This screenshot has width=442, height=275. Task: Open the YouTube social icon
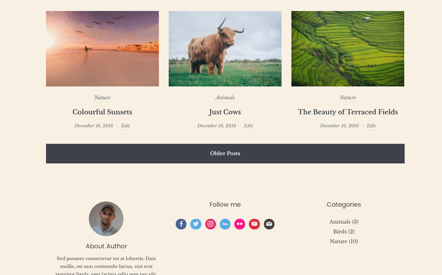click(x=254, y=224)
